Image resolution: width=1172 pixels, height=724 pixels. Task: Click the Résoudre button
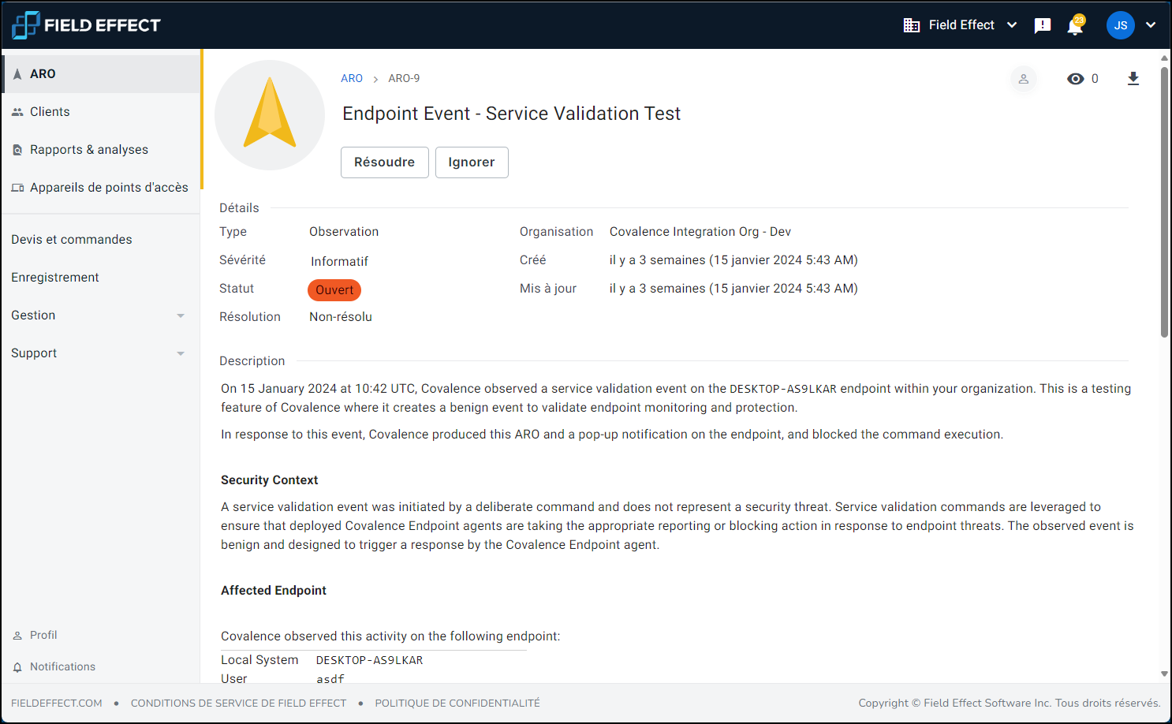coord(385,162)
